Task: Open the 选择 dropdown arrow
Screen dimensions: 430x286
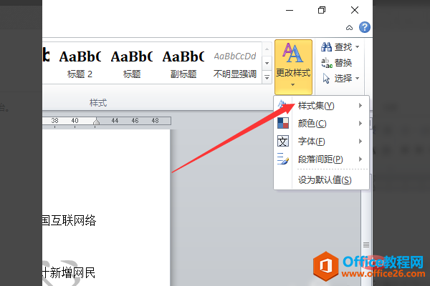Action: pos(358,78)
